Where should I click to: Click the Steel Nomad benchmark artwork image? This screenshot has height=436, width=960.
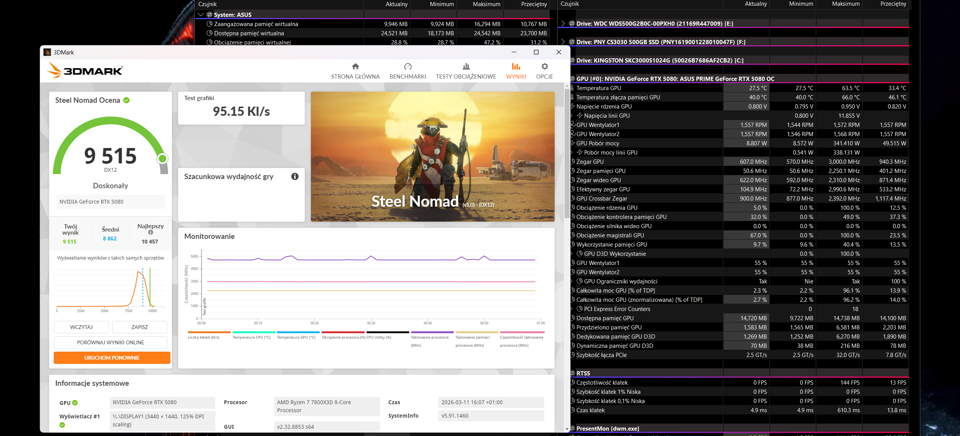[432, 156]
